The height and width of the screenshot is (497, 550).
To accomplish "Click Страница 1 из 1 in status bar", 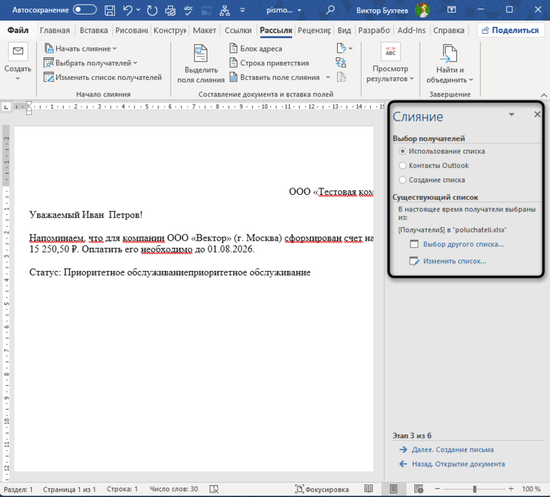I will [x=69, y=489].
